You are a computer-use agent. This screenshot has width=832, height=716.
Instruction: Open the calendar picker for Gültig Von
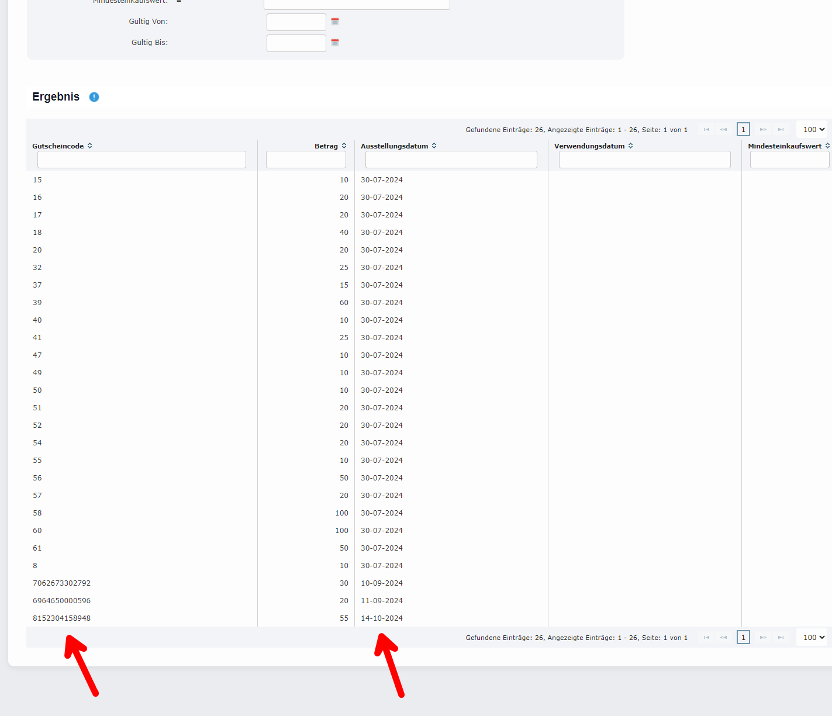pos(334,22)
